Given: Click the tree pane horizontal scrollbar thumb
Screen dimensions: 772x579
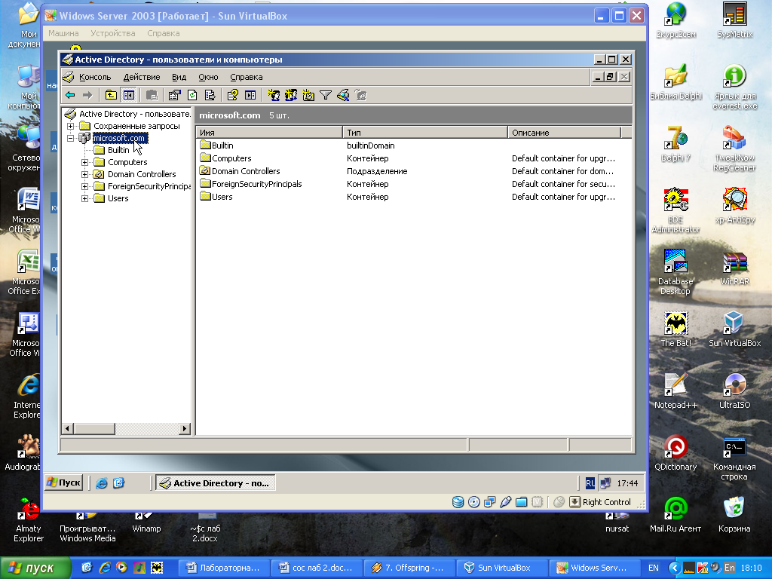Looking at the screenshot, I should 94,429.
